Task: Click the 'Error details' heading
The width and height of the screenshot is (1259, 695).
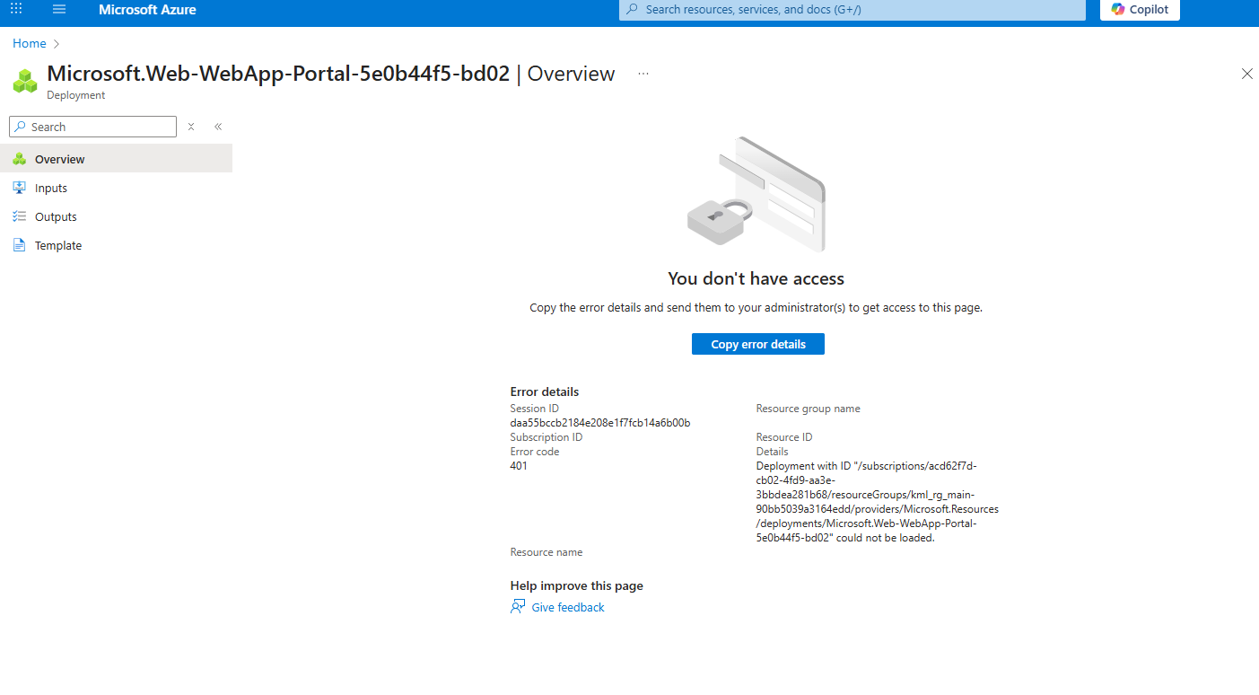Action: (545, 391)
